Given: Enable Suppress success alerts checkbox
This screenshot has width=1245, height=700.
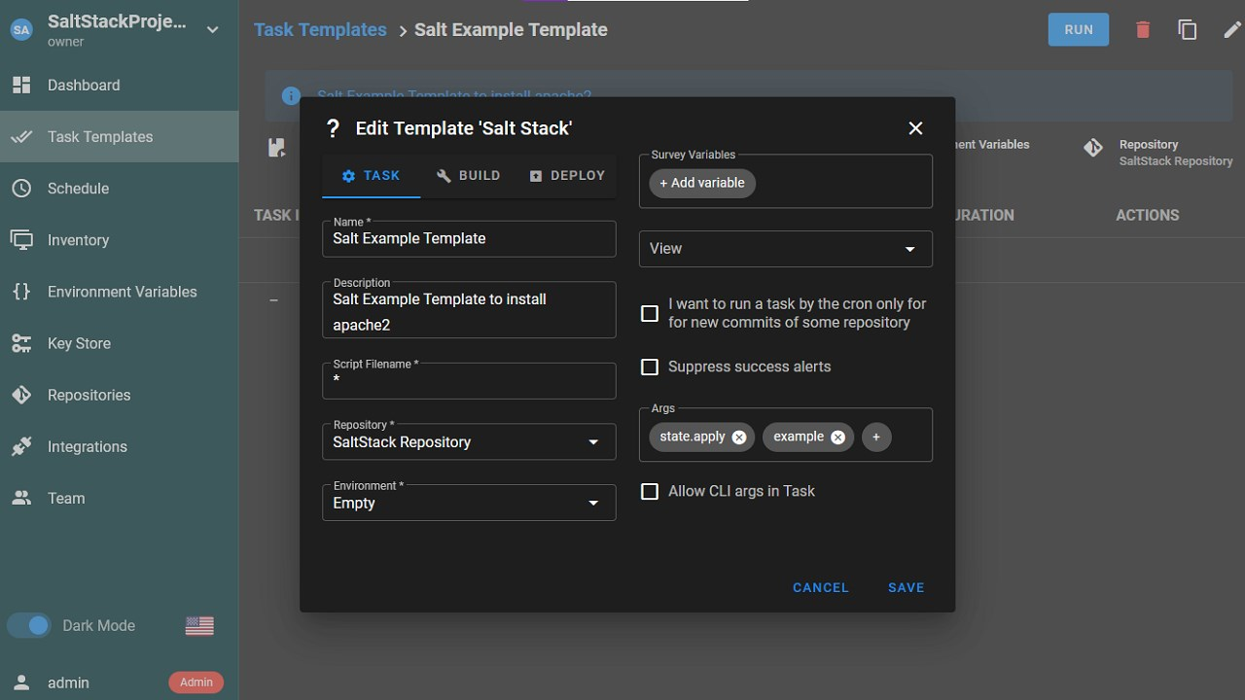Looking at the screenshot, I should [x=650, y=367].
